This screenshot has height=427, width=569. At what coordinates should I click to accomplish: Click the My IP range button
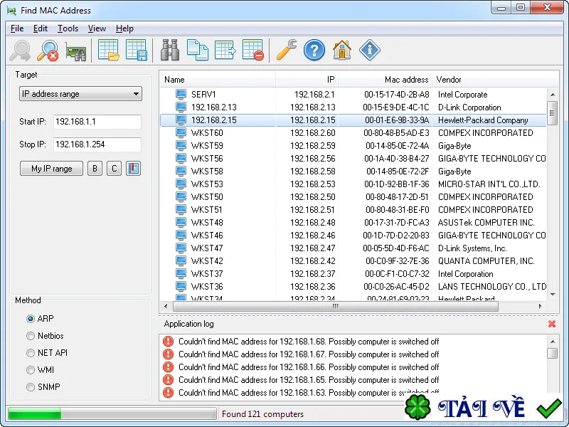click(x=51, y=169)
